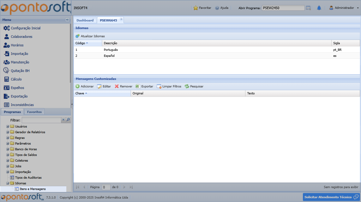Image resolution: width=361 pixels, height=202 pixels.
Task: Click the Filtrar input field
Action: (41, 120)
